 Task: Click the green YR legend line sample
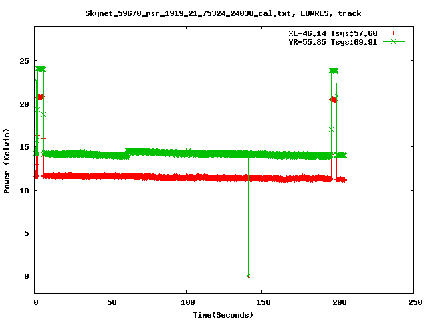(x=393, y=41)
